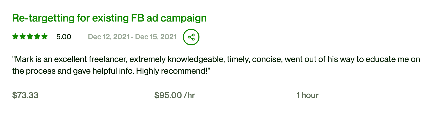Click the Dec 12, 2021 start date

(x=109, y=37)
